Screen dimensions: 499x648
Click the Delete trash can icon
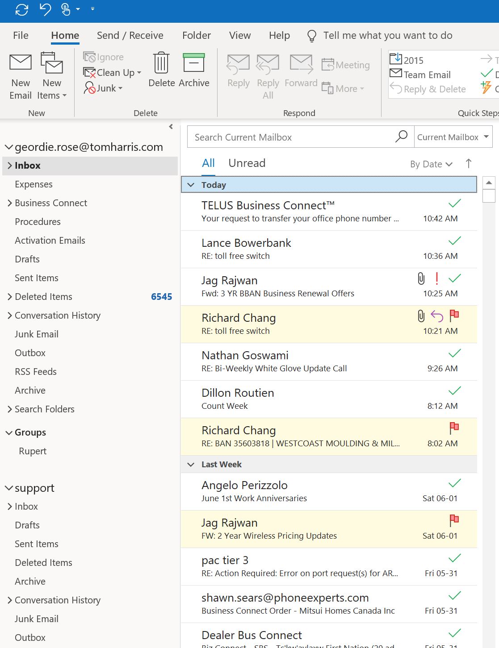(x=161, y=62)
